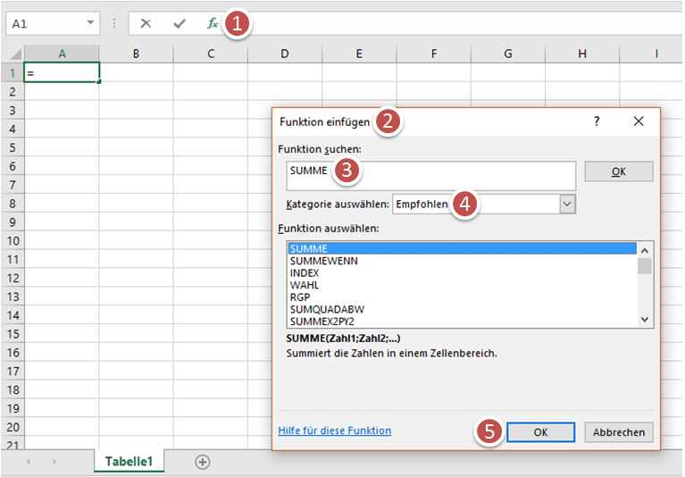Image resolution: width=685 pixels, height=477 pixels.
Task: Click the Name Box showing A1
Action: click(x=53, y=23)
